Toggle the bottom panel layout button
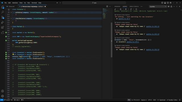 tap(165, 3)
